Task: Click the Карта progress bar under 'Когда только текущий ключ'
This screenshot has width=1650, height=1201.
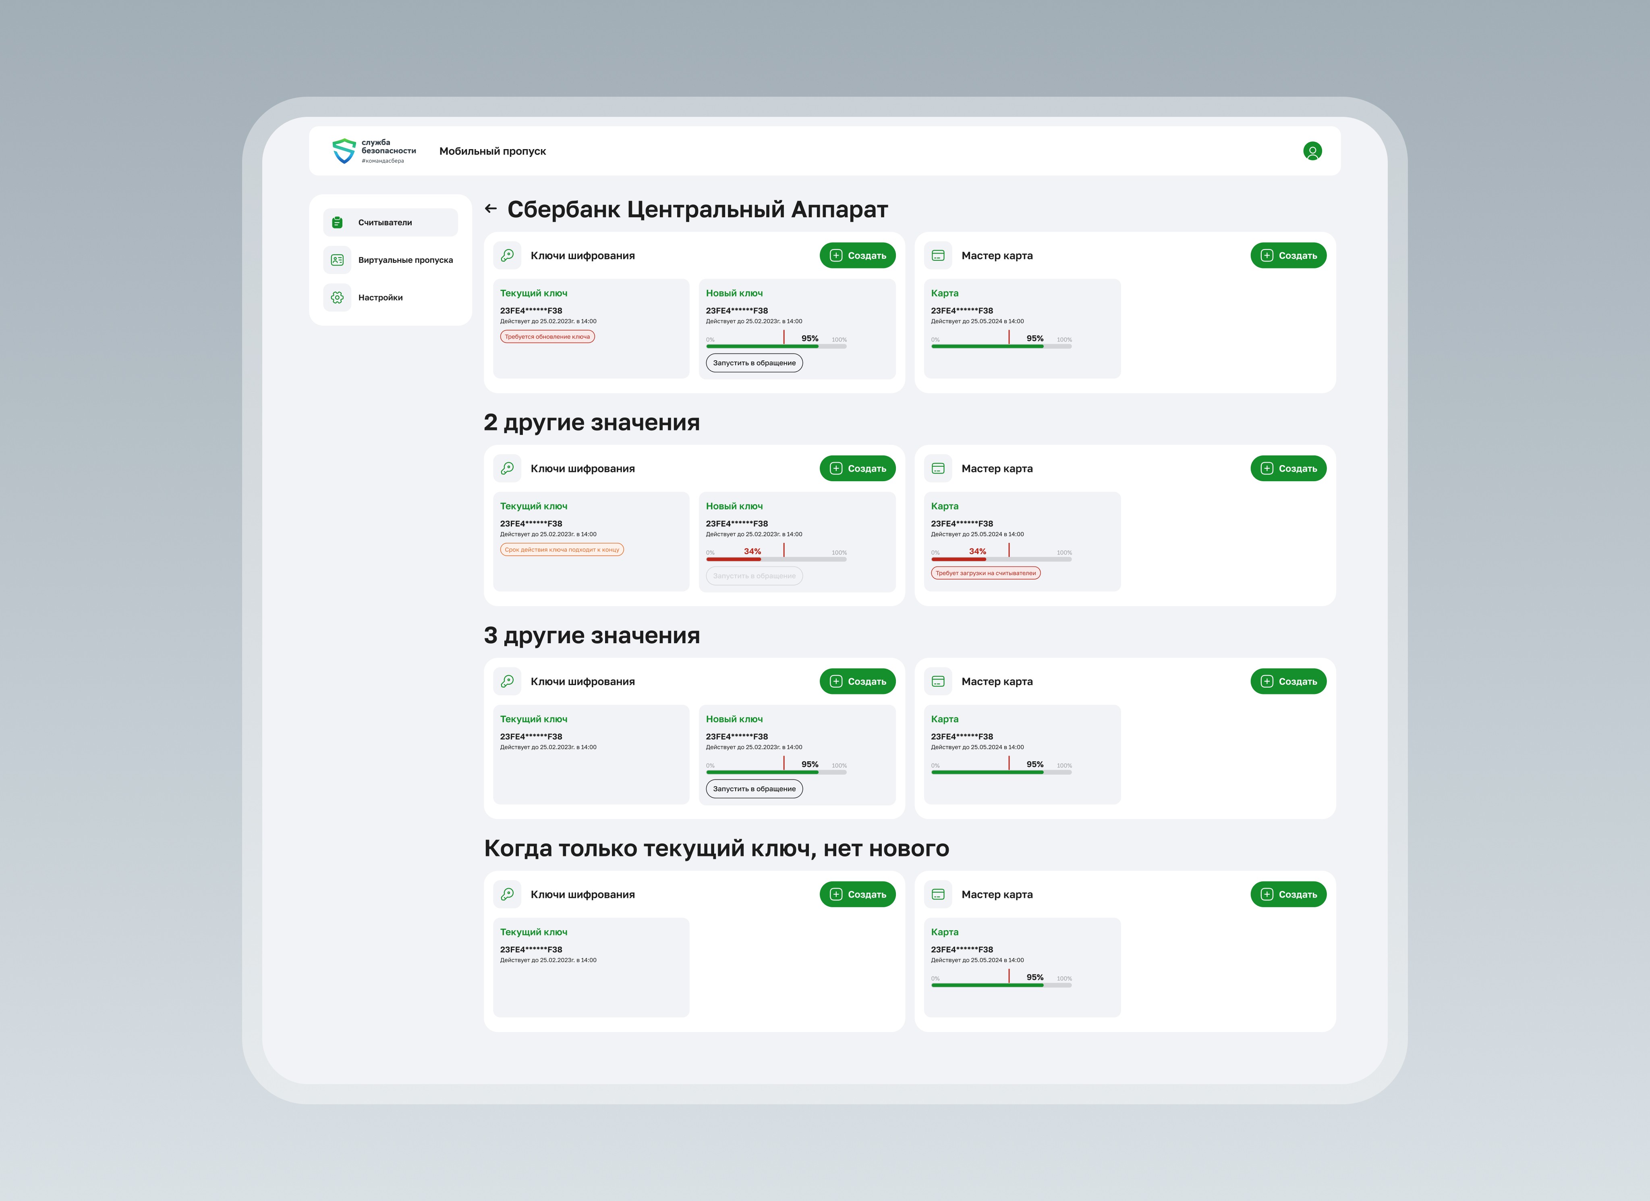Action: (x=1001, y=985)
